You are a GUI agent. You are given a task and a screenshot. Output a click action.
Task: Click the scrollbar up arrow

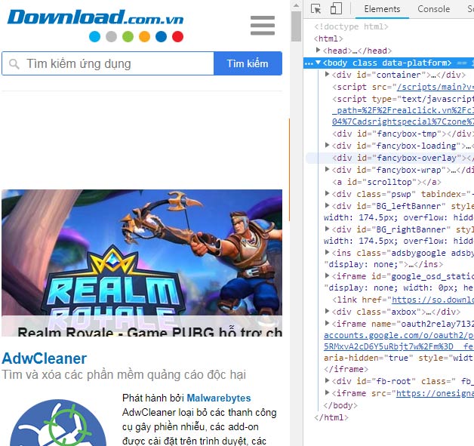click(x=296, y=5)
